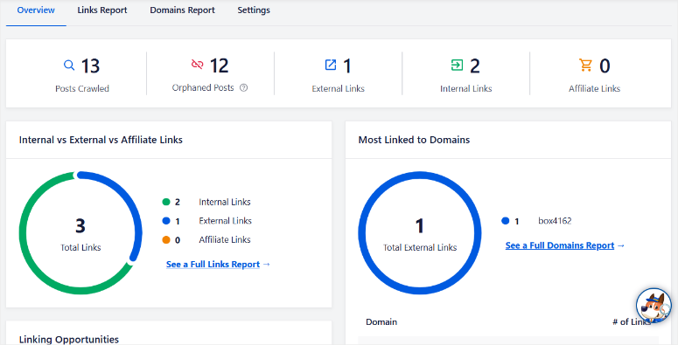Open the Settings tab
The width and height of the screenshot is (678, 345).
click(254, 10)
